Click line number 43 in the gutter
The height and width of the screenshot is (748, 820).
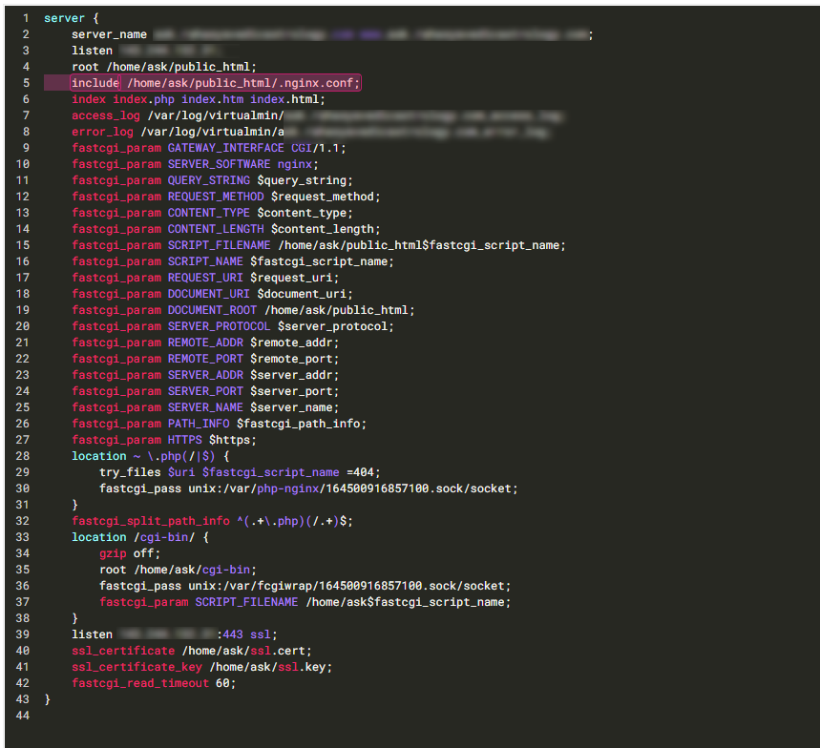[x=23, y=699]
